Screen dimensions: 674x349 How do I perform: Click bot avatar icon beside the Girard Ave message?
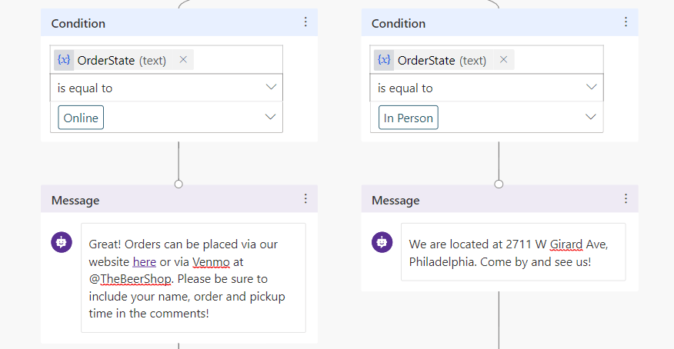point(382,243)
